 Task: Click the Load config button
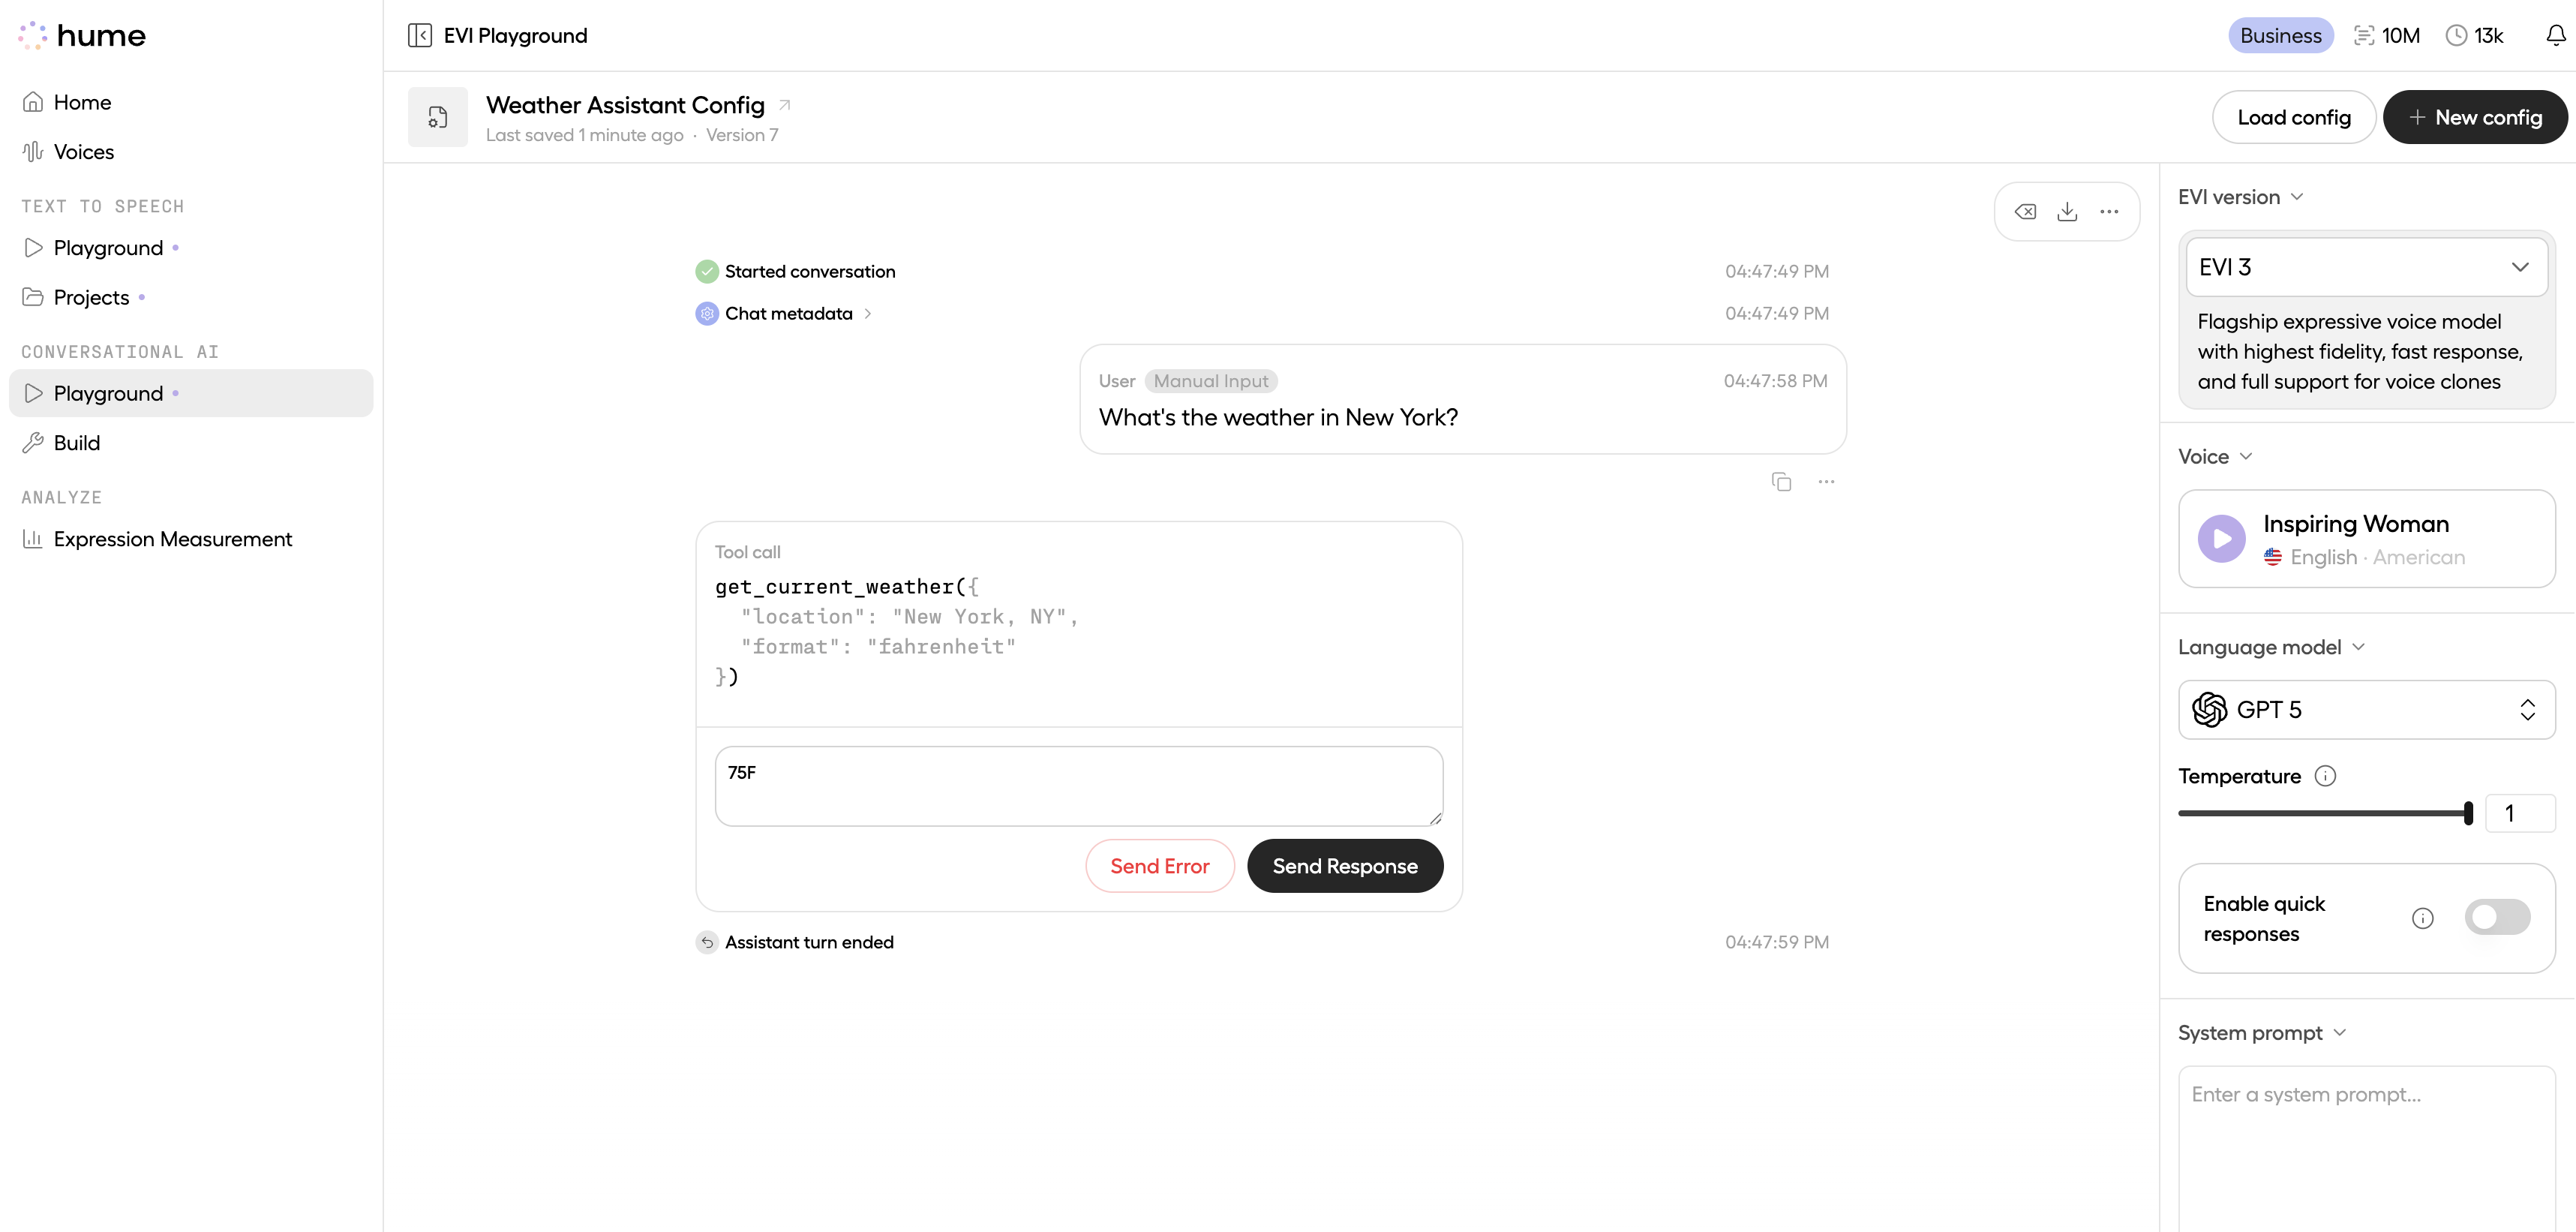click(2294, 116)
